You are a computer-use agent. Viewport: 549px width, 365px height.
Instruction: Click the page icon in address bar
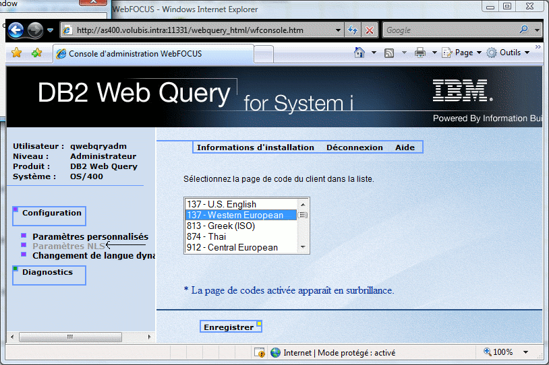pyautogui.click(x=67, y=30)
